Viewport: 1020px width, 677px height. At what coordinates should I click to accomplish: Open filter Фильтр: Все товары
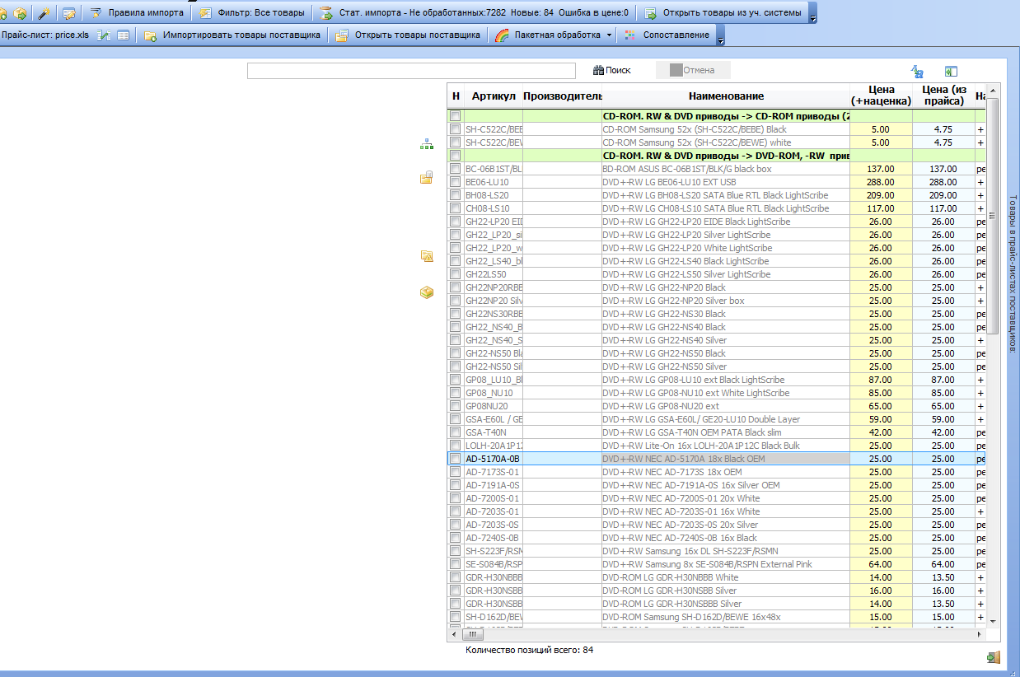[x=251, y=13]
